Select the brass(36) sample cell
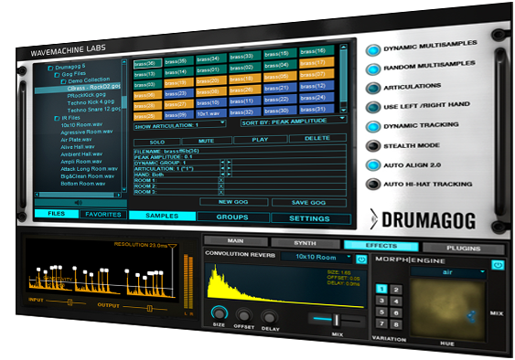This screenshot has width=515, height=360. point(148,64)
